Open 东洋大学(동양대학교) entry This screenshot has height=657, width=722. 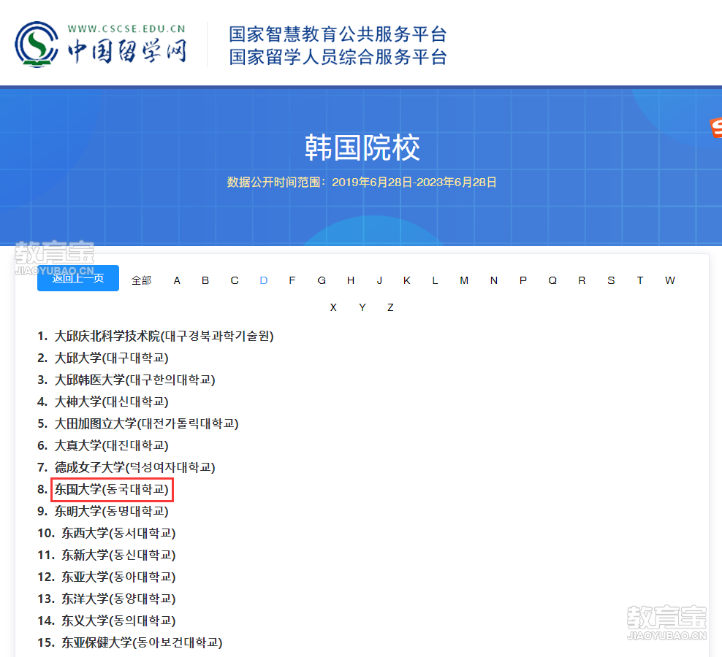[x=119, y=599]
